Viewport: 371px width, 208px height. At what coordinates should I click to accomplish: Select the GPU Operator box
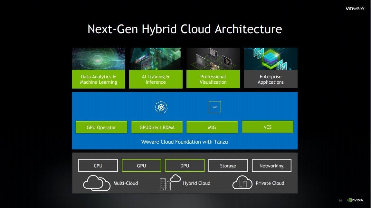(101, 127)
